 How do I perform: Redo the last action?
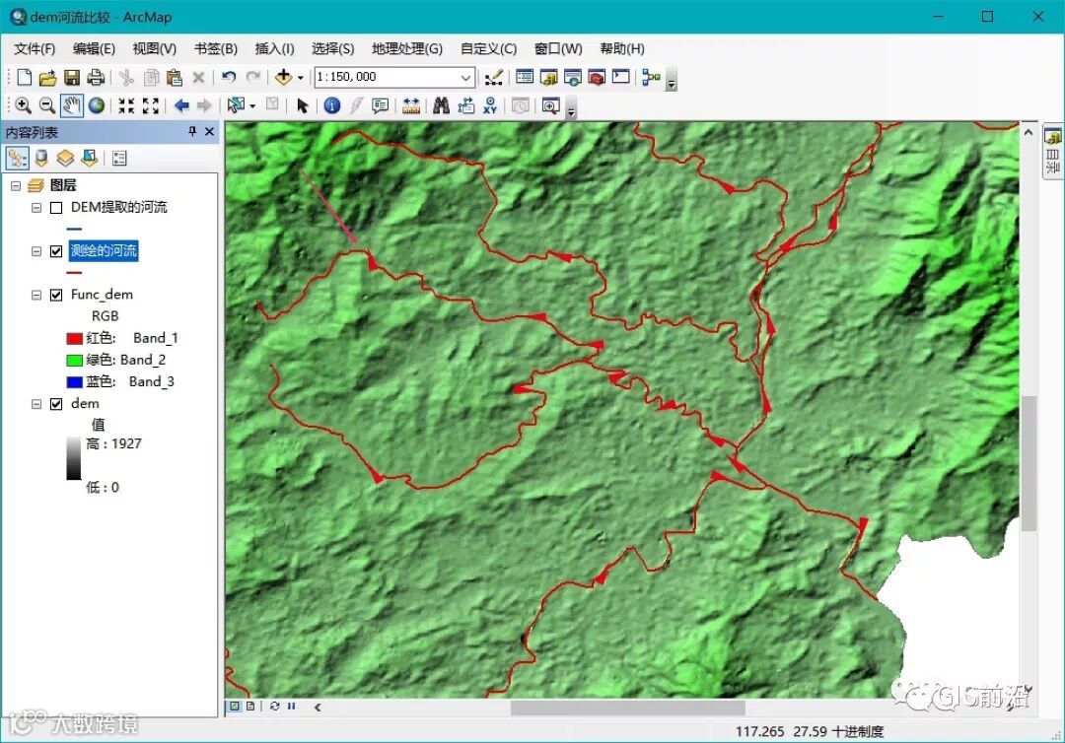pos(252,77)
